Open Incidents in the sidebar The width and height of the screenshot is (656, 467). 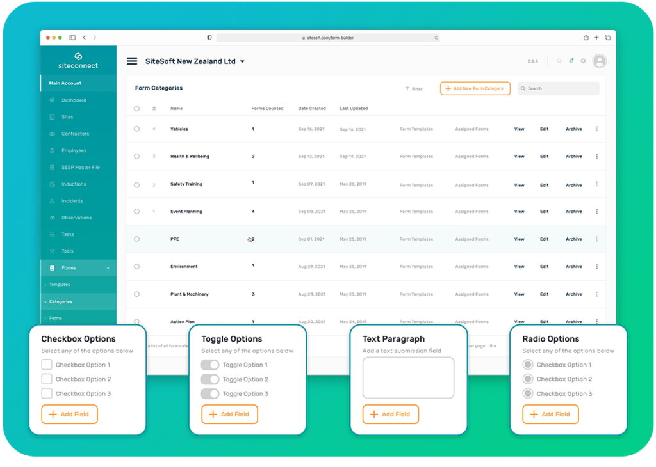pos(72,201)
